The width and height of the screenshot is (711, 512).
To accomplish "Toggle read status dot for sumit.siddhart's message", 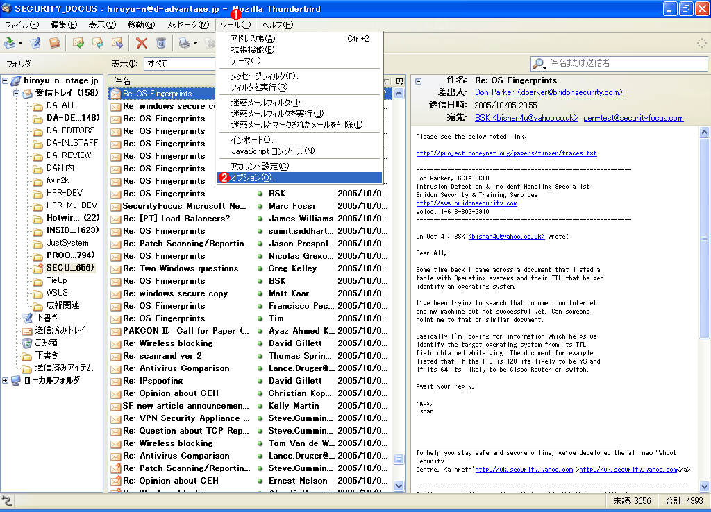I will click(260, 231).
